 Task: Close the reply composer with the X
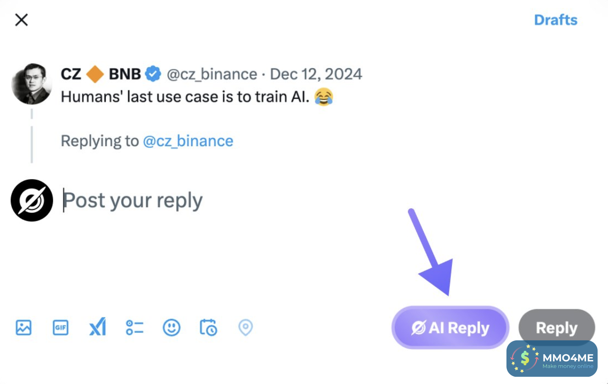(x=21, y=20)
